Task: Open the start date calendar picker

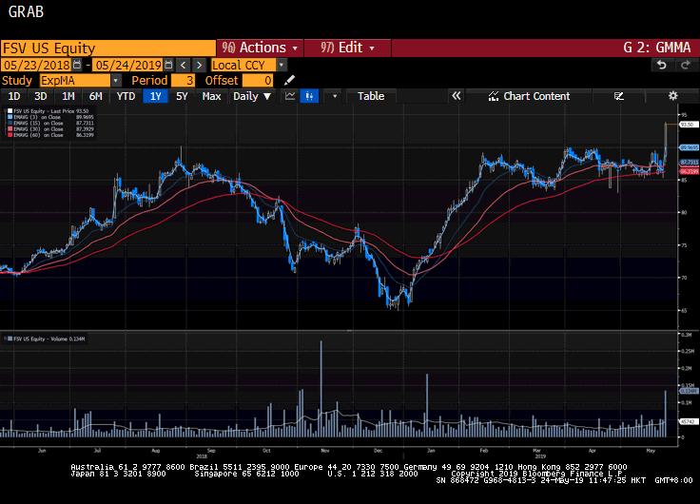Action: point(77,65)
